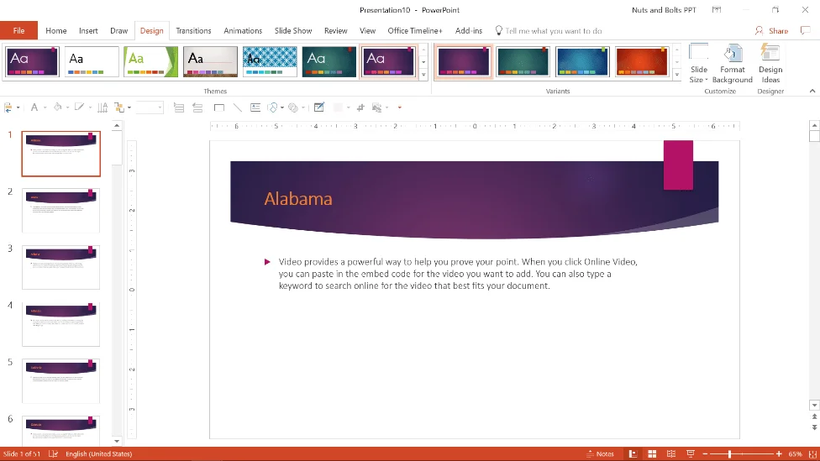Toggle the Notes pane

coord(601,453)
